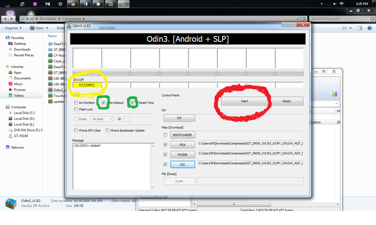Open Internet Explorer from the taskbar
The image size is (376, 225).
click(x=22, y=4)
